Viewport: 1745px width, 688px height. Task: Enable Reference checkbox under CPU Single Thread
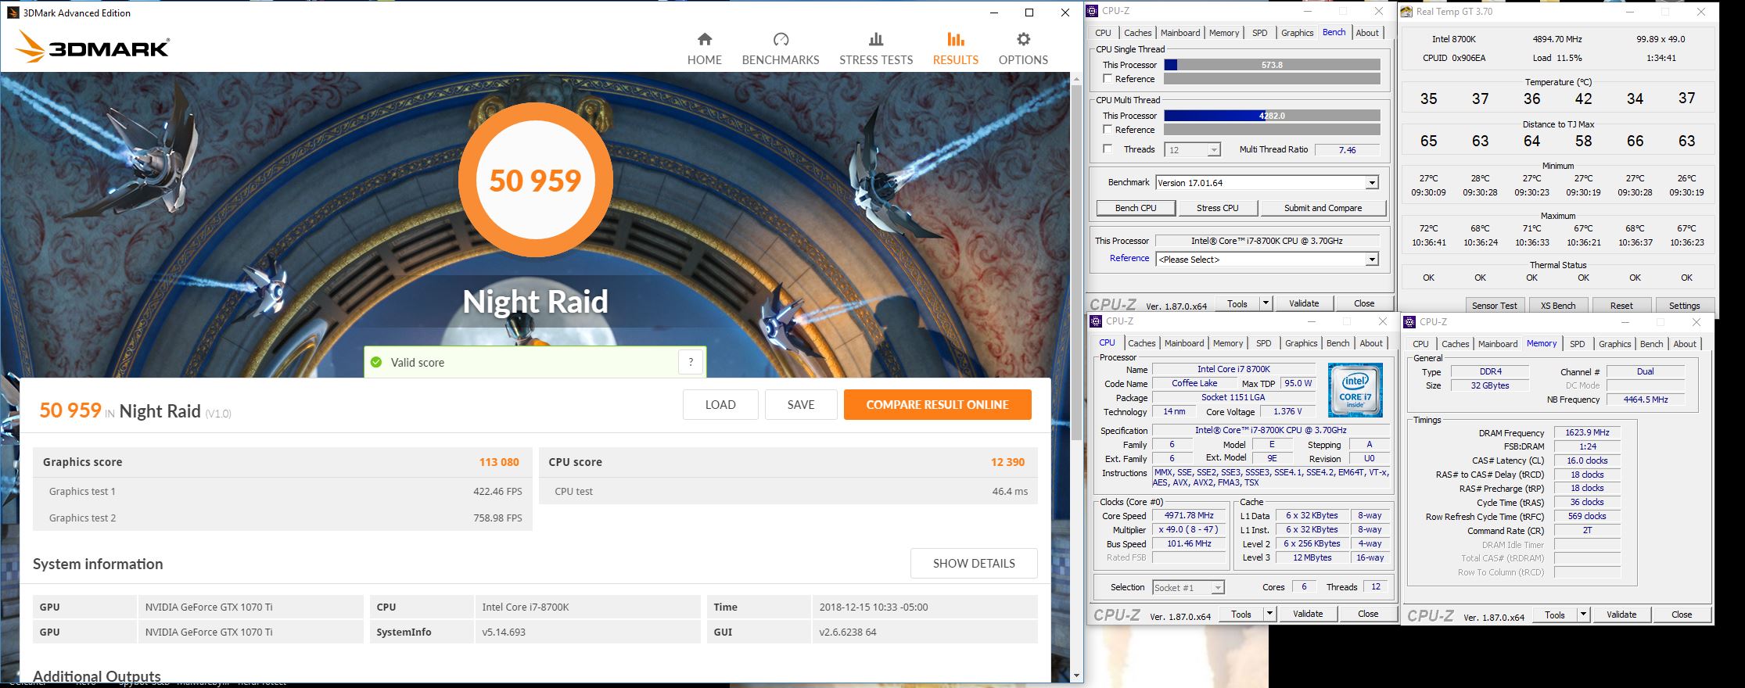[x=1108, y=79]
